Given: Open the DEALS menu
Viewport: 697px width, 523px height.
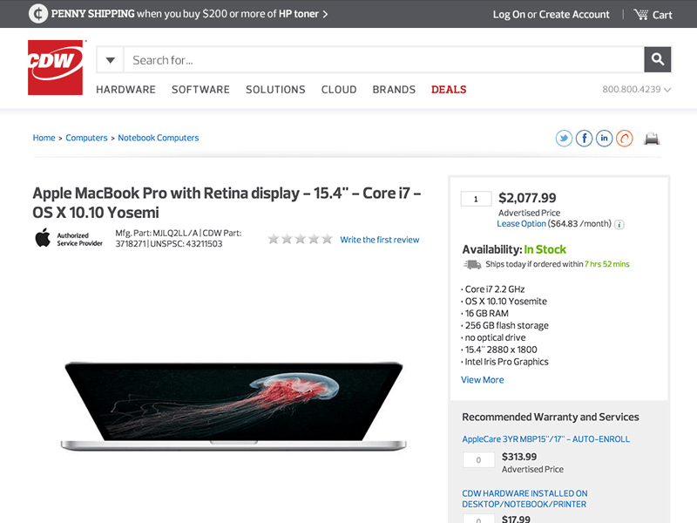Looking at the screenshot, I should click(x=449, y=90).
